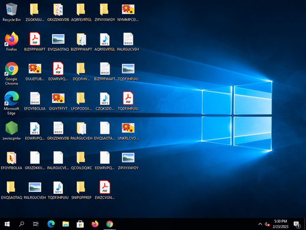The image size is (306, 230).
Task: Select the CZQKSDD MP3 file icon
Action: (105, 101)
